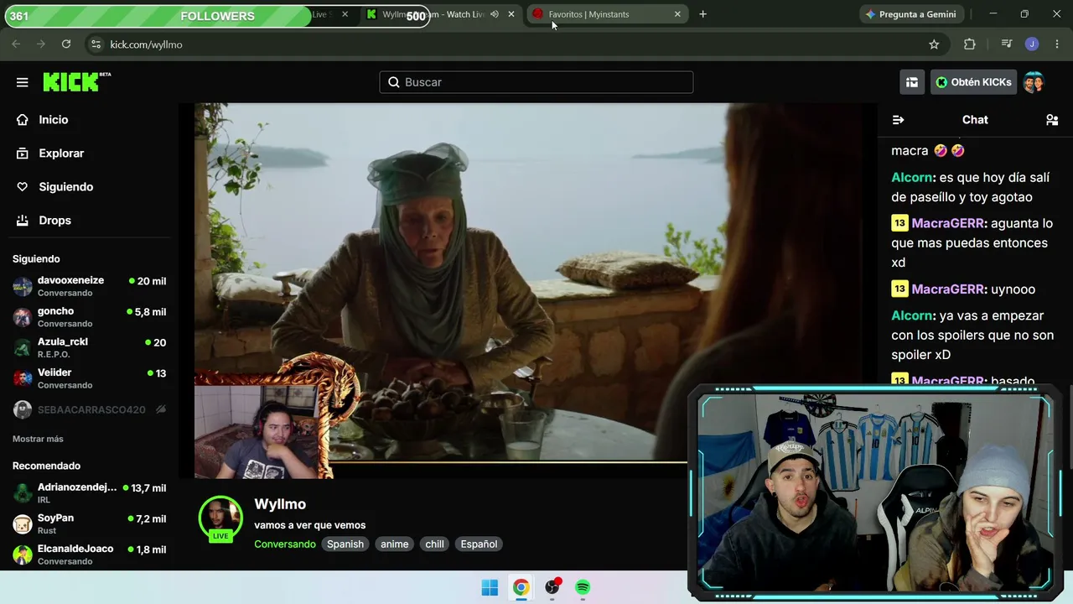The height and width of the screenshot is (604, 1073).
Task: Mute the Wyllmo Stream tab audio
Action: pyautogui.click(x=494, y=14)
